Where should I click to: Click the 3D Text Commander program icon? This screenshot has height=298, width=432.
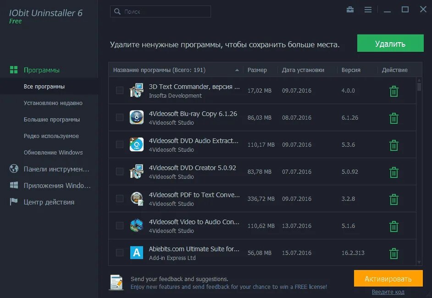tap(137, 90)
